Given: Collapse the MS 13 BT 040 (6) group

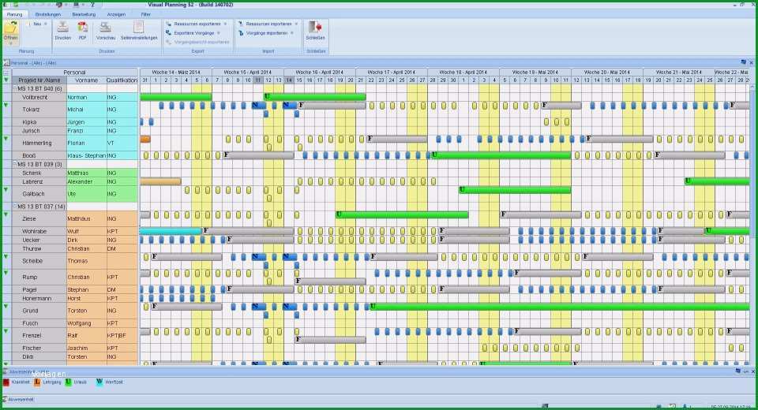Looking at the screenshot, I should coord(14,88).
